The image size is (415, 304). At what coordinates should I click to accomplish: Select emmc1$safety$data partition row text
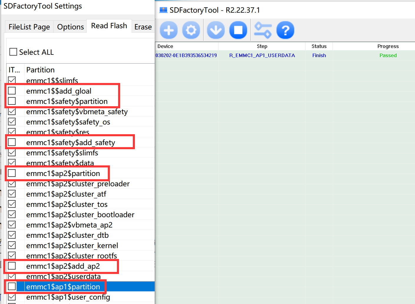pos(60,163)
